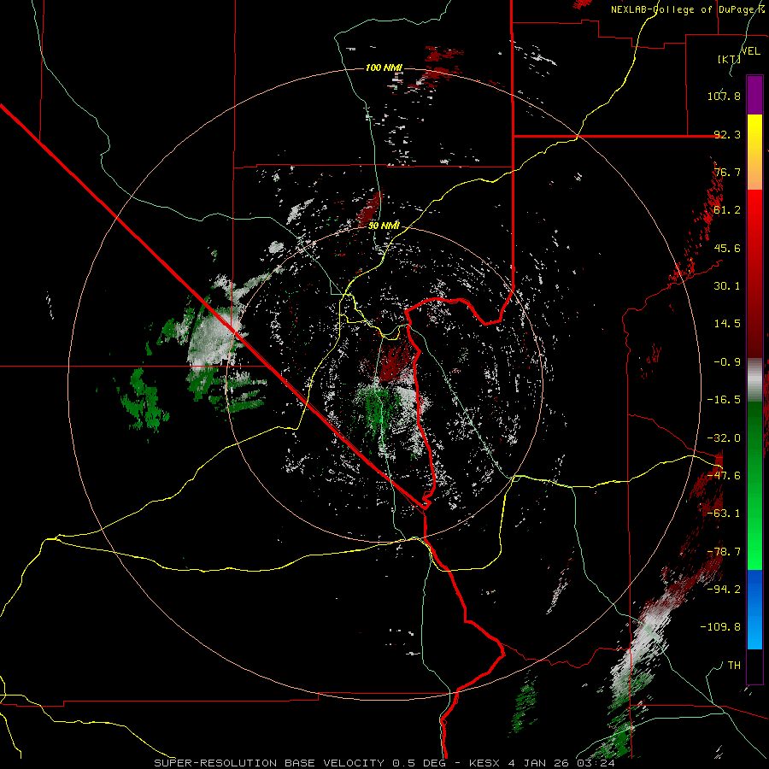The width and height of the screenshot is (769, 769).
Task: Click the TH label on the scale
Action: point(734,666)
